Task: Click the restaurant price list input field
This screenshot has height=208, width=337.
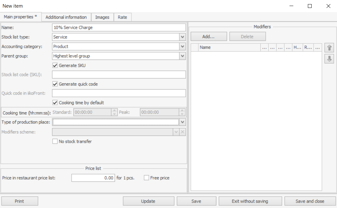Action: (x=93, y=178)
